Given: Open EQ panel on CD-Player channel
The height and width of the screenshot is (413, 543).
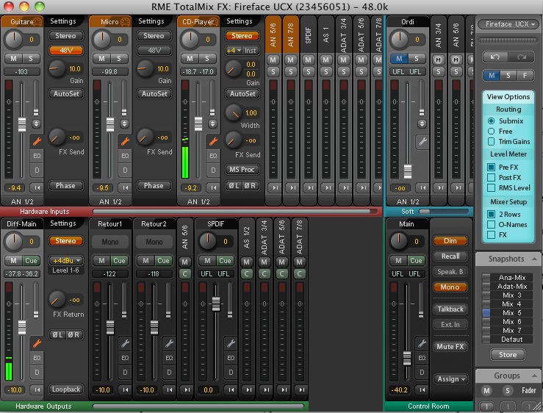Looking at the screenshot, I should (x=213, y=156).
